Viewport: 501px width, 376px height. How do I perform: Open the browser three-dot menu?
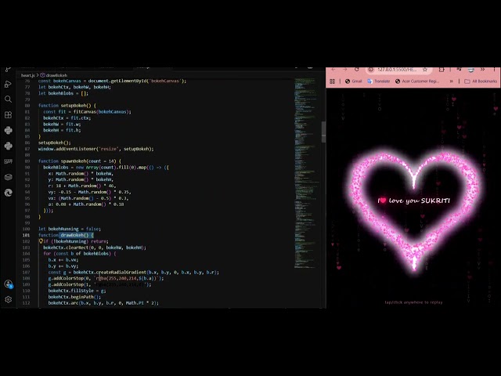494,70
